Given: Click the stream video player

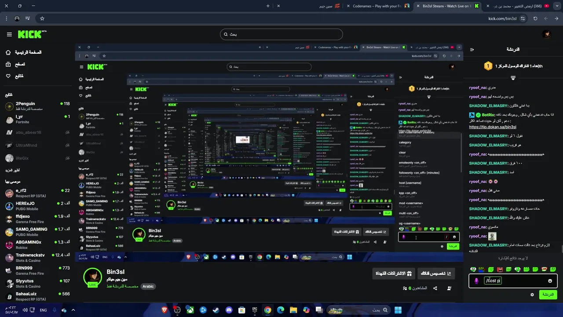Looking at the screenshot, I should coord(269,152).
